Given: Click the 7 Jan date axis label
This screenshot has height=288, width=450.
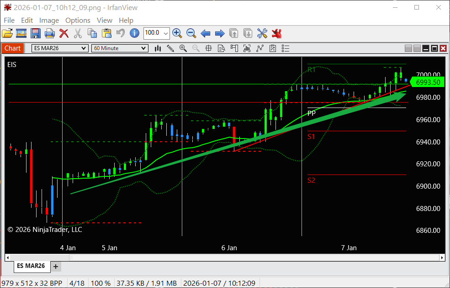Looking at the screenshot, I should 349,247.
